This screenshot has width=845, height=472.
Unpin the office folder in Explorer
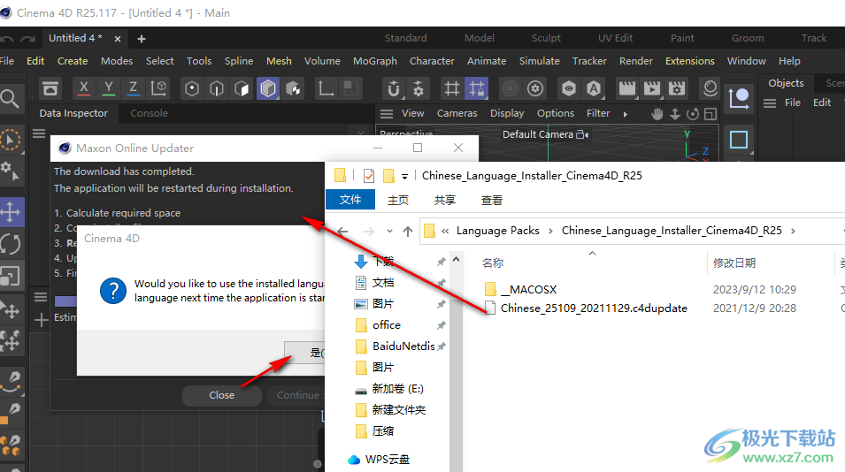[x=442, y=325]
